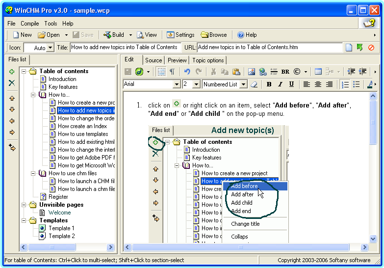Click the editor horizontal scrollbar thumb

pos(241,247)
